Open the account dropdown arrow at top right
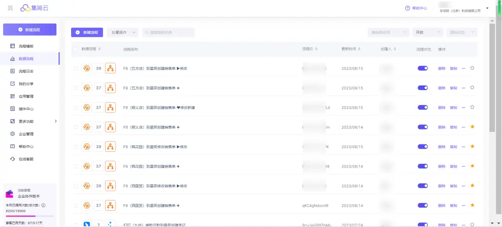 (x=487, y=8)
